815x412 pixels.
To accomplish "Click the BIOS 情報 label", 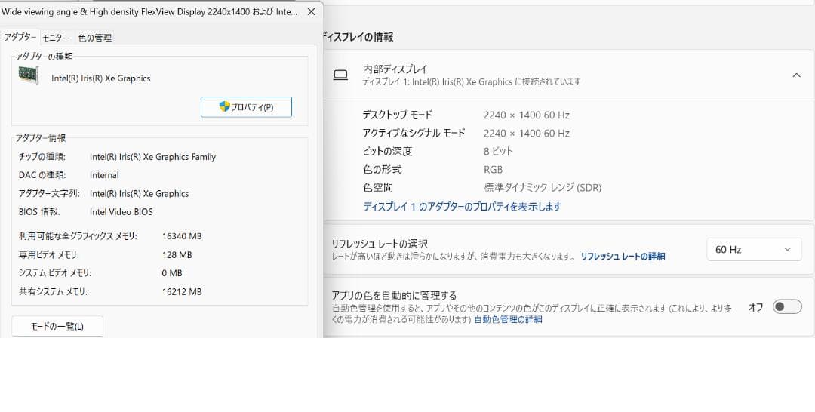I will pyautogui.click(x=39, y=212).
